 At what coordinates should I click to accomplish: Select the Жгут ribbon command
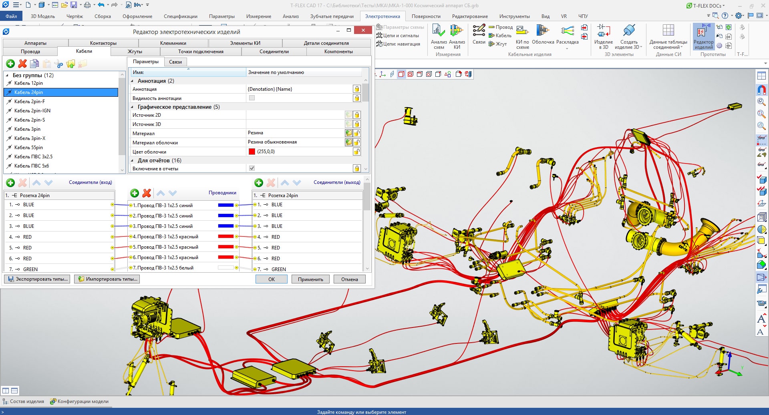(x=498, y=44)
